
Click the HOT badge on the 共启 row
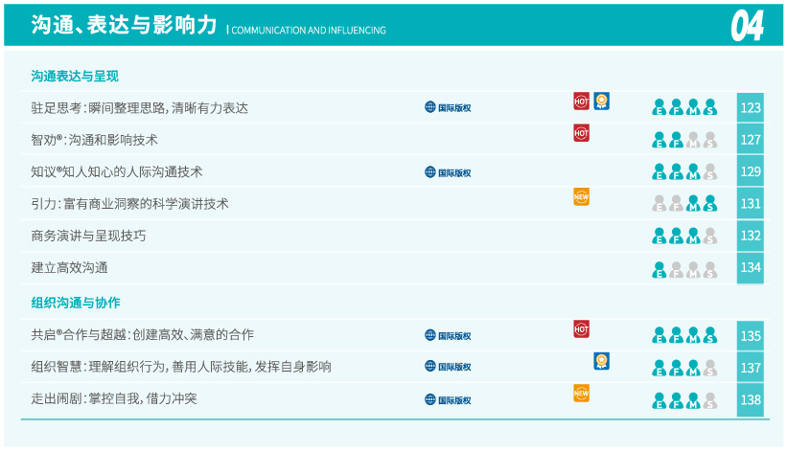pos(581,328)
